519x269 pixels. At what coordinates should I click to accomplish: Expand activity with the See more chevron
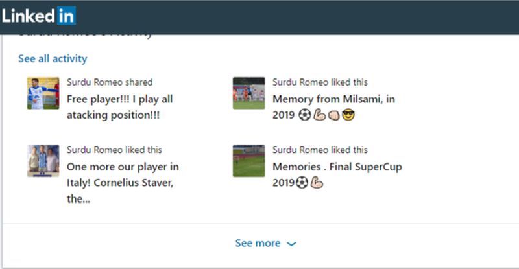click(291, 244)
